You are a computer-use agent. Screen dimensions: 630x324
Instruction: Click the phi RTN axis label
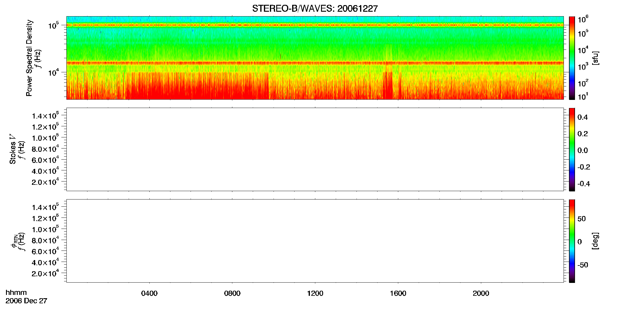pyautogui.click(x=14, y=241)
